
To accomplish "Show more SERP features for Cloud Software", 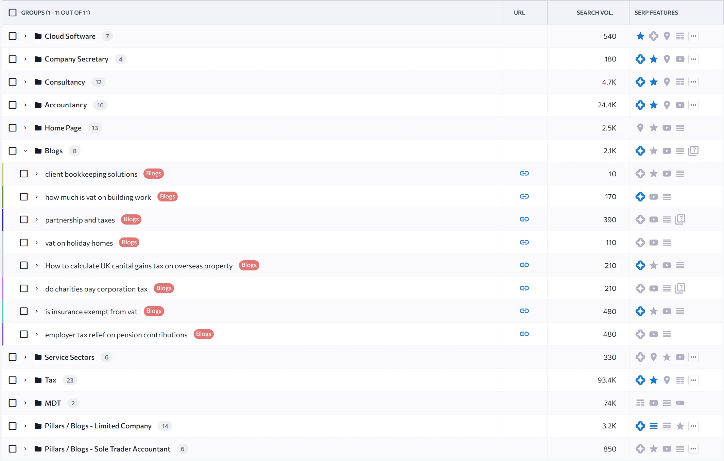I will (x=693, y=36).
